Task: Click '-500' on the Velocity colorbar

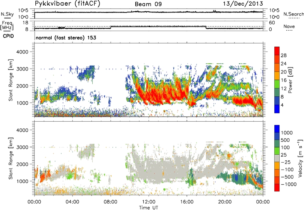Action: (x=287, y=177)
